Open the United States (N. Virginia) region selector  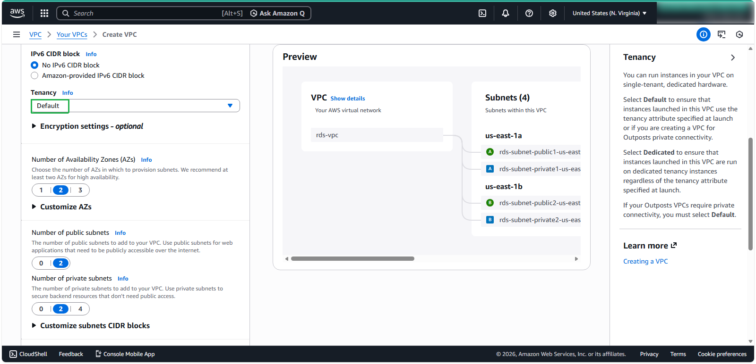tap(610, 13)
